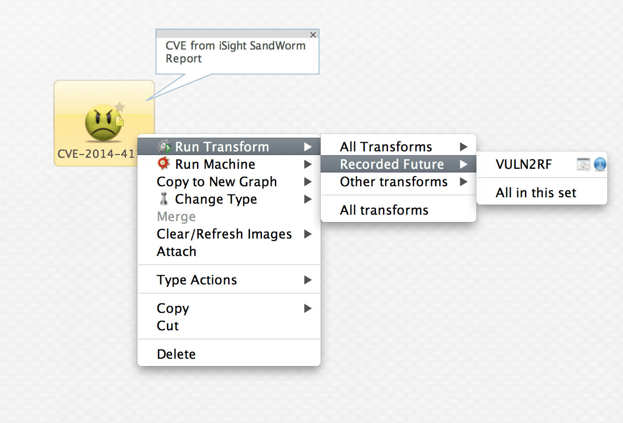This screenshot has height=423, width=623.
Task: Open Other transforms submenu
Action: [x=399, y=181]
